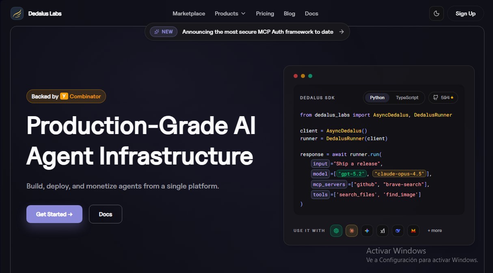
Task: Click the "DEDALUS SDK" heading text
Action: [x=318, y=98]
